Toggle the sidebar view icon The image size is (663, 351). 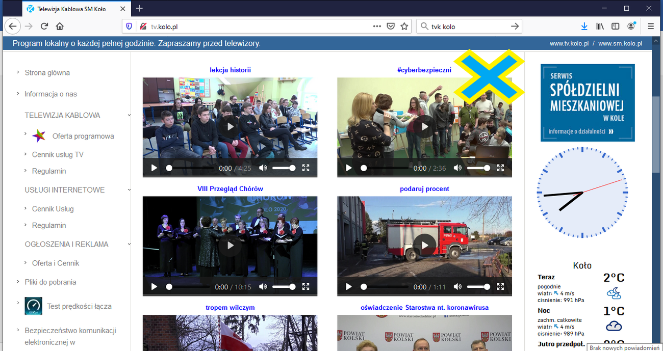pos(616,26)
